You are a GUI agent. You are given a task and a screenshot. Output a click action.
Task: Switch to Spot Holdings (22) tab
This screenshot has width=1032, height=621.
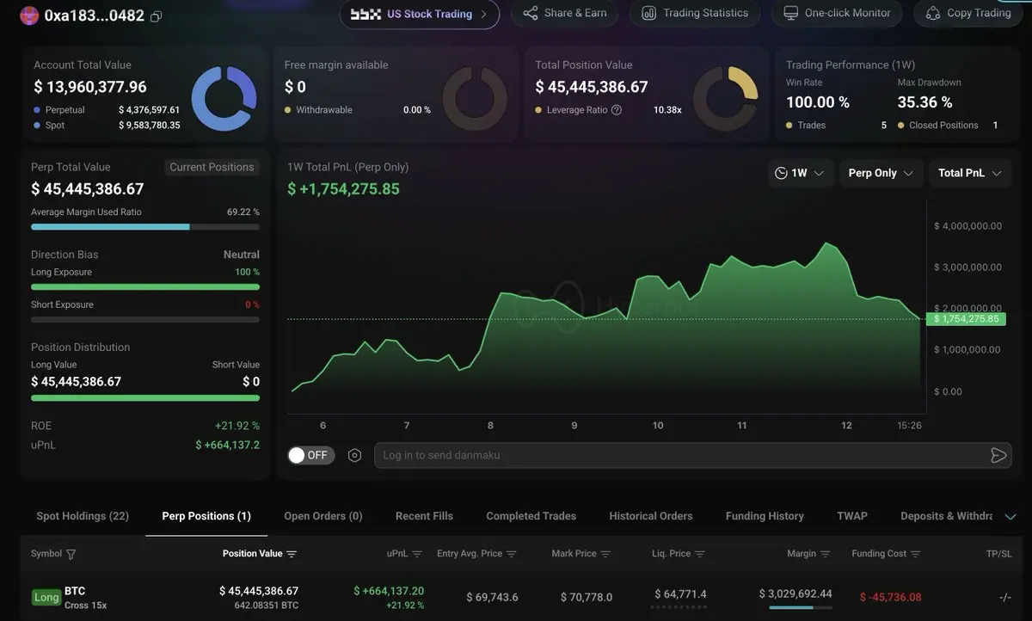click(83, 516)
